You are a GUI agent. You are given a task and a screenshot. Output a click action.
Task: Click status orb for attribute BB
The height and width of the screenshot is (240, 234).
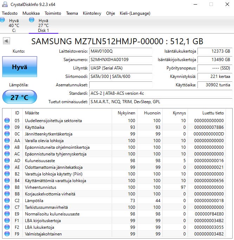pyautogui.click(x=7, y=194)
